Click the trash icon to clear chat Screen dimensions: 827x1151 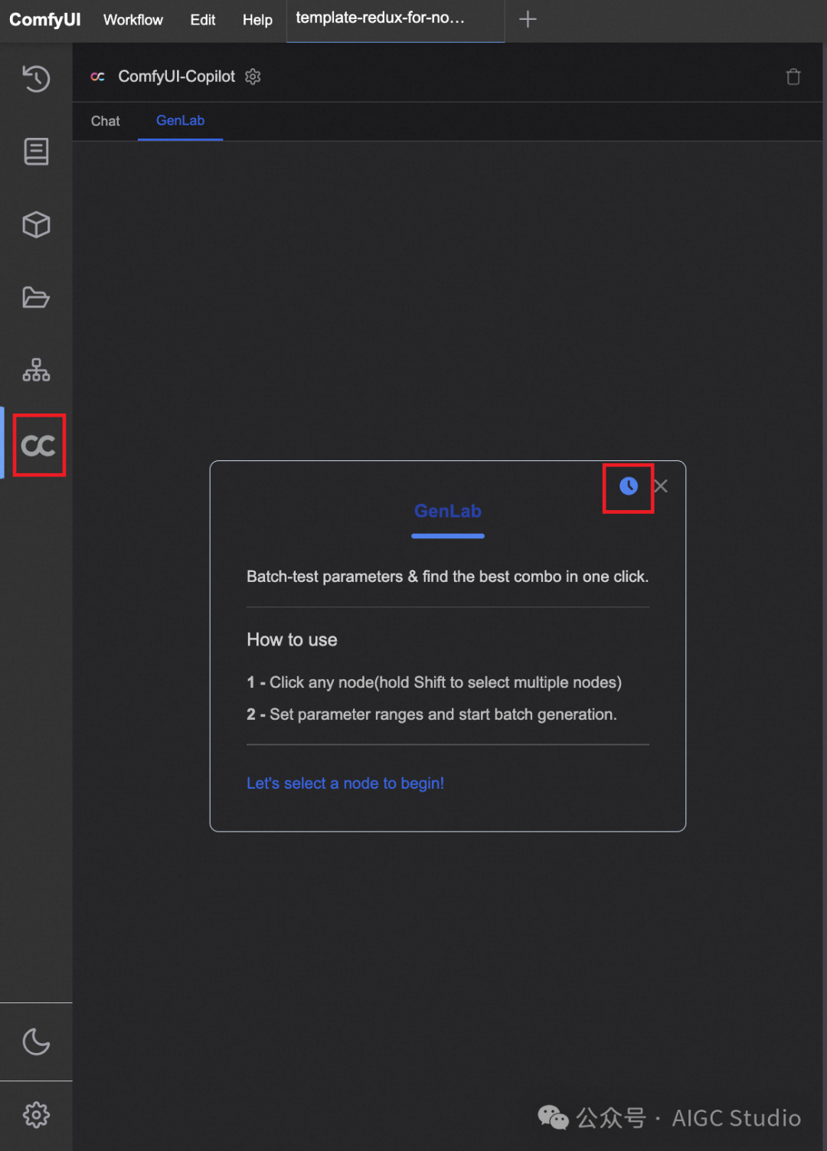point(793,77)
